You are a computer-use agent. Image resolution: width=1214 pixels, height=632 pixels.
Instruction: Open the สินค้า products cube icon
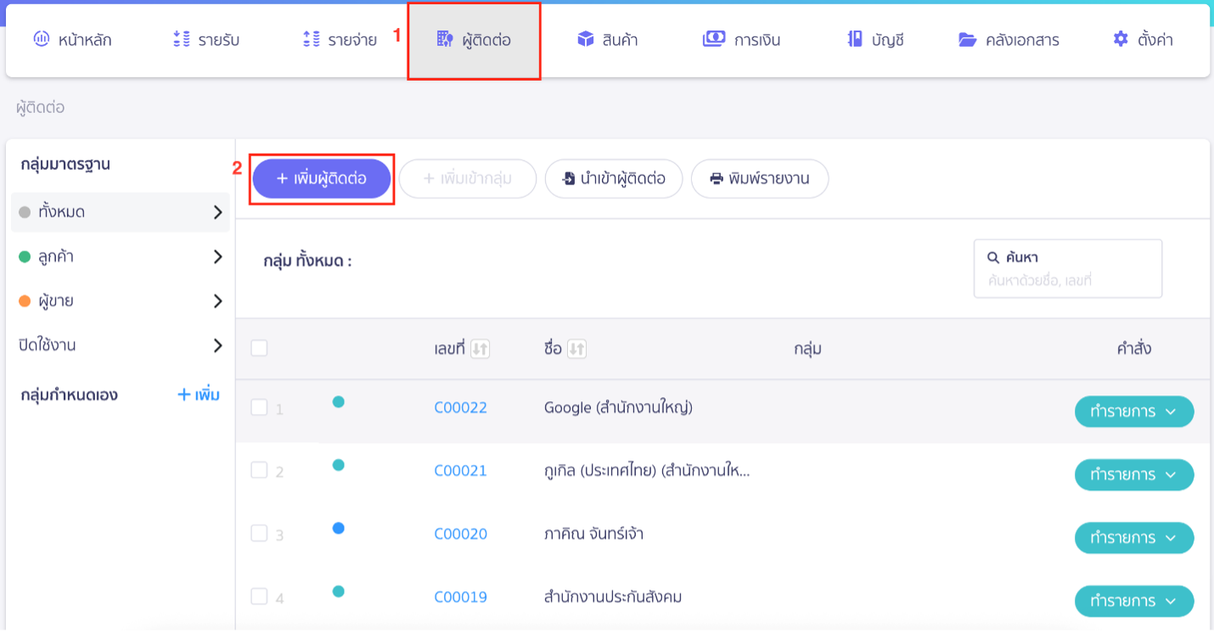[x=584, y=38]
